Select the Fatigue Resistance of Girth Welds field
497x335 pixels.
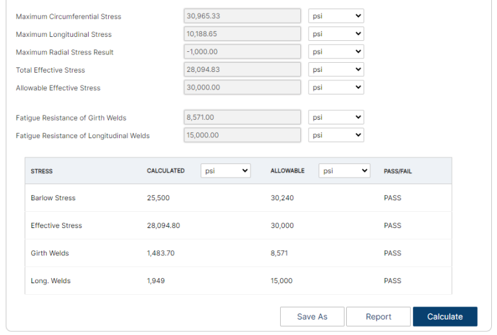point(242,117)
